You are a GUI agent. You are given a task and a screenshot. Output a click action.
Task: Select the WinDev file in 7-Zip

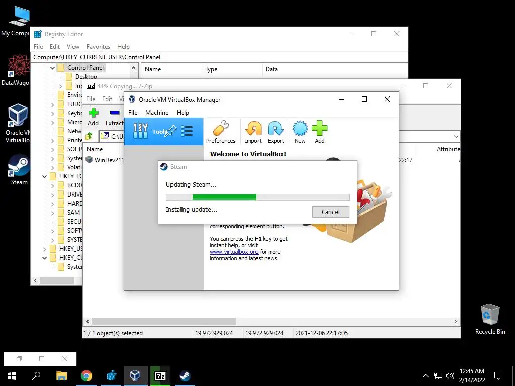point(105,160)
